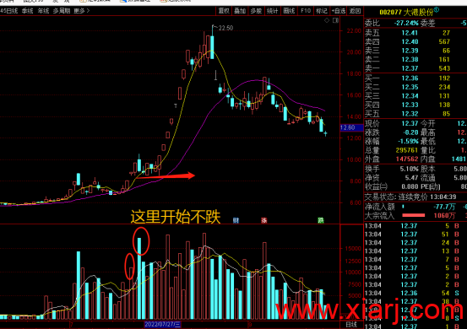The height and width of the screenshot is (329, 467).
Task: Click the circled info icon beside 大港股份
Action: click(437, 10)
